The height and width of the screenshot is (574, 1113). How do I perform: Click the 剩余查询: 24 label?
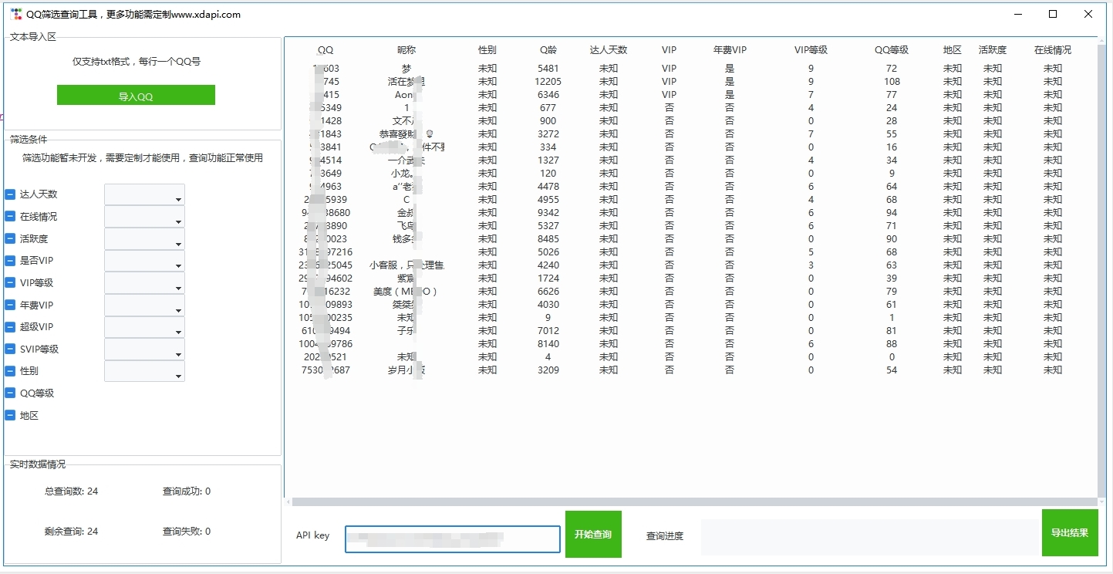pyautogui.click(x=71, y=531)
